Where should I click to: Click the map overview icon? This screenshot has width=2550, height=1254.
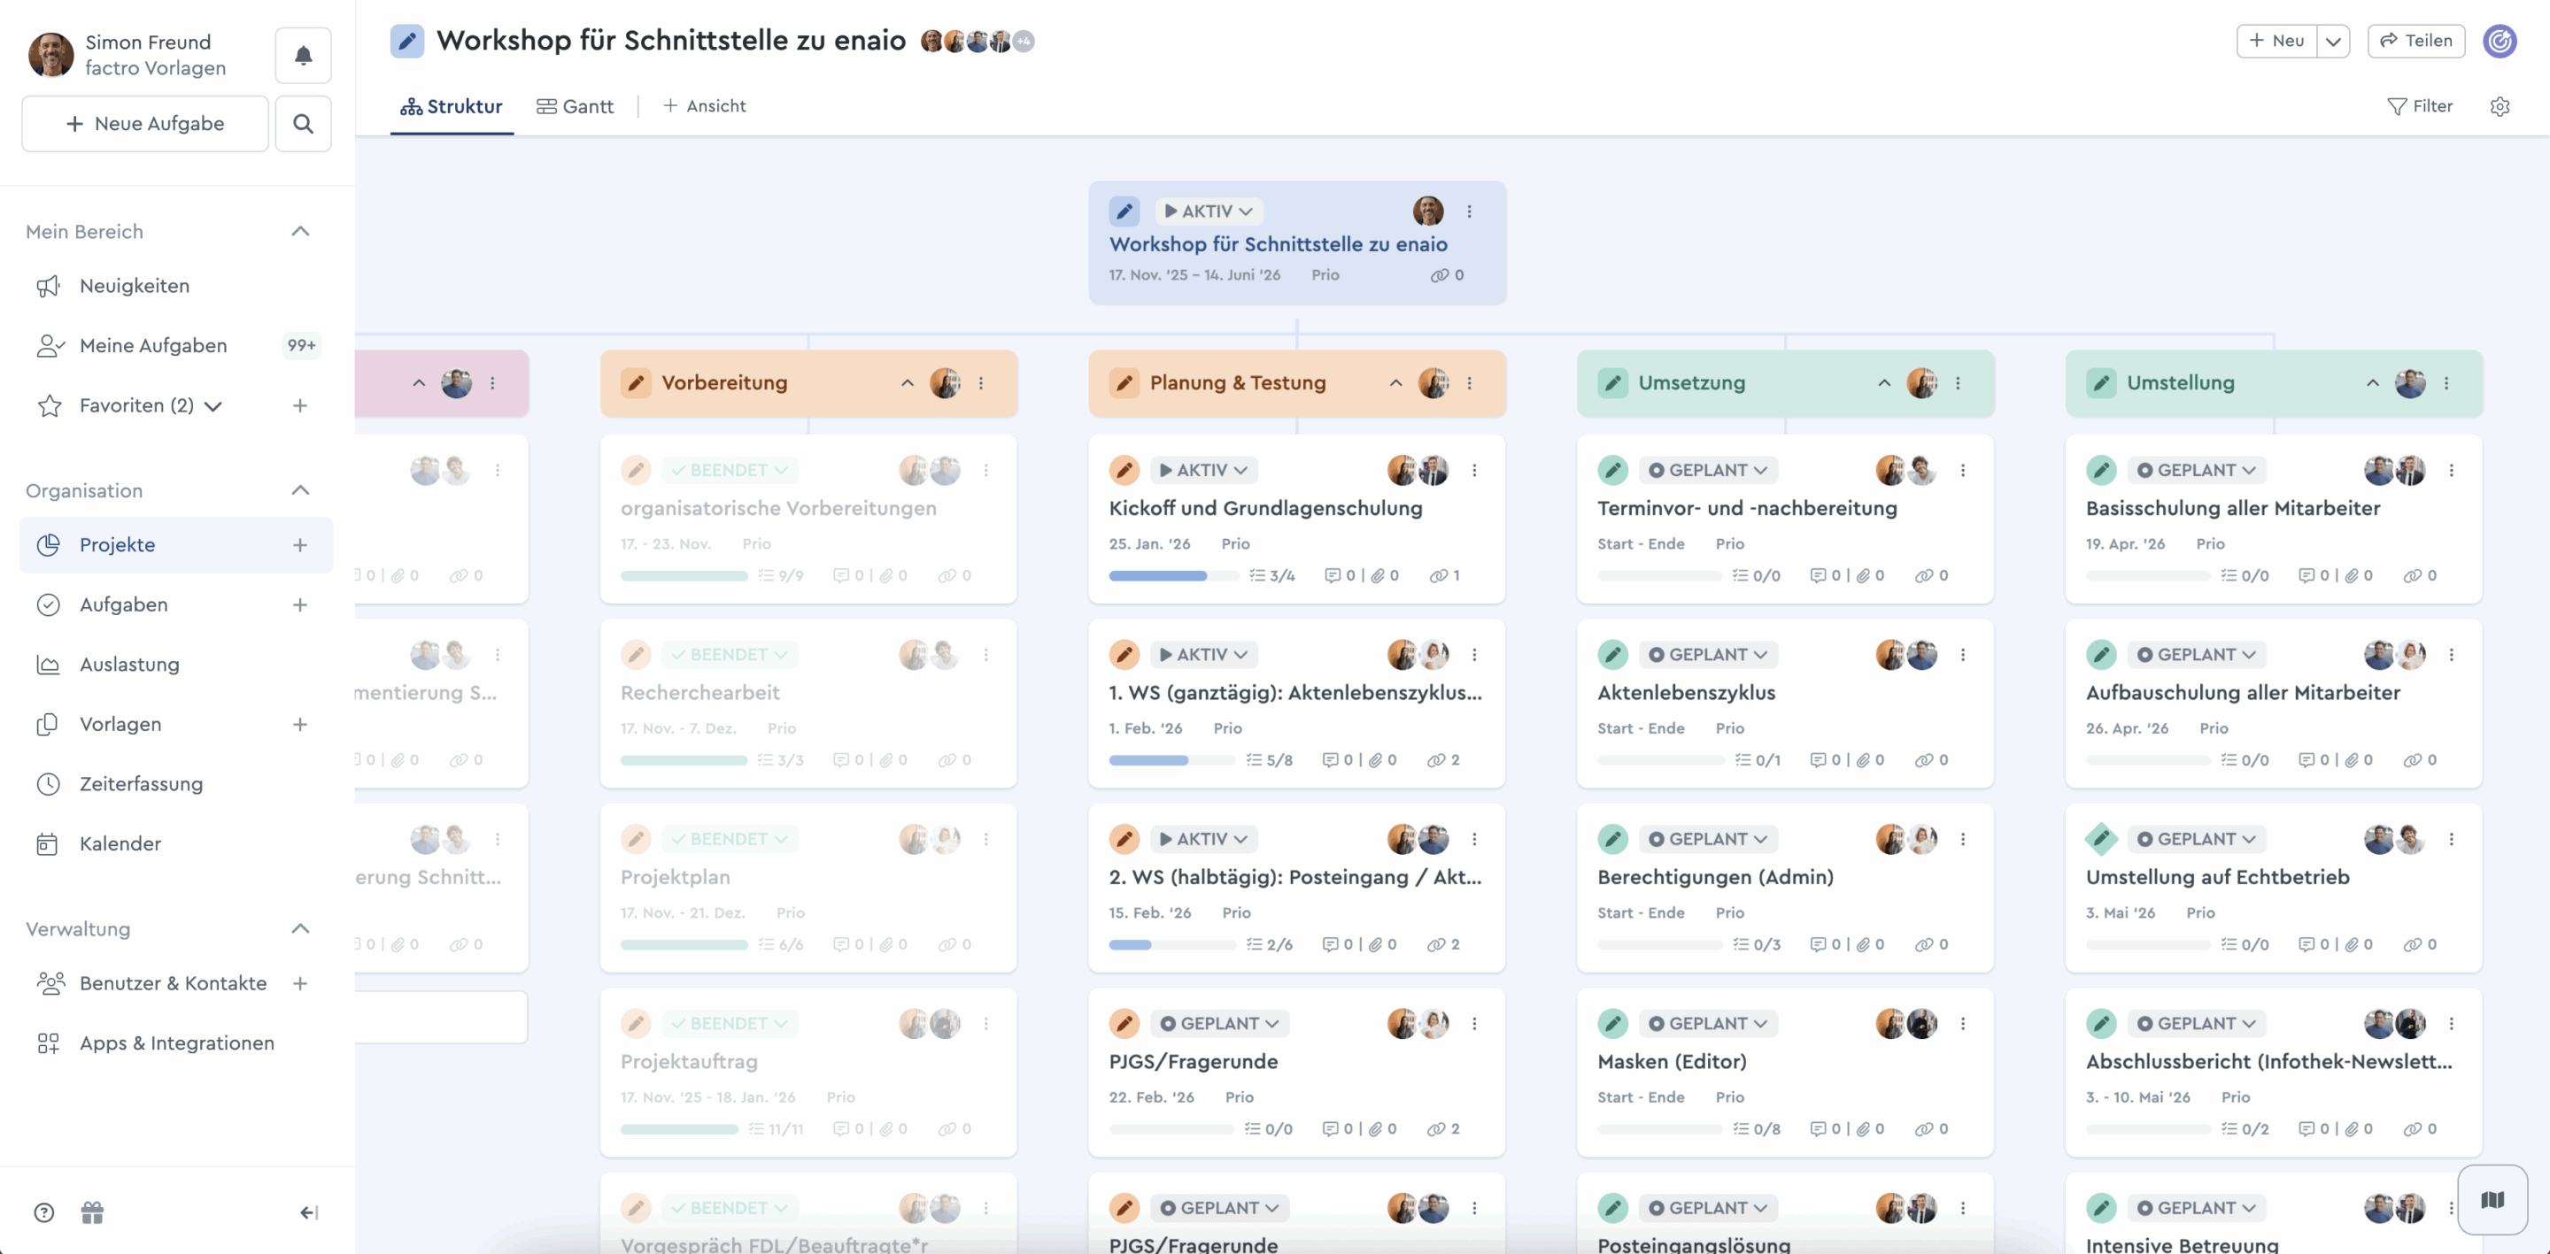(2492, 1199)
